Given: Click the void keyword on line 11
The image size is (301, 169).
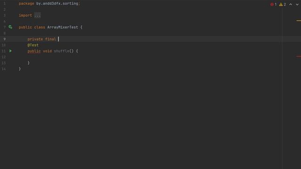Looking at the screenshot, I should point(47,51).
